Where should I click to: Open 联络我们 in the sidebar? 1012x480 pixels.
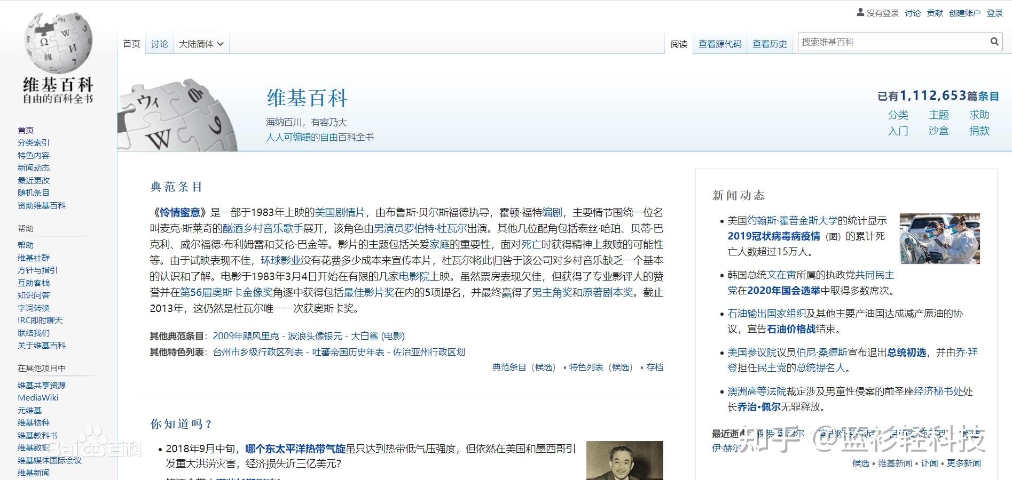[34, 333]
